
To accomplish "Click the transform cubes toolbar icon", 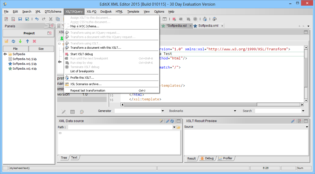I will (215, 19).
